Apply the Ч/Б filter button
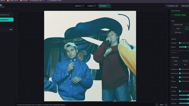The image size is (189, 106). [185, 65]
